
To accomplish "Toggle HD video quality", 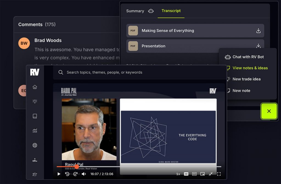I will [x=187, y=174].
